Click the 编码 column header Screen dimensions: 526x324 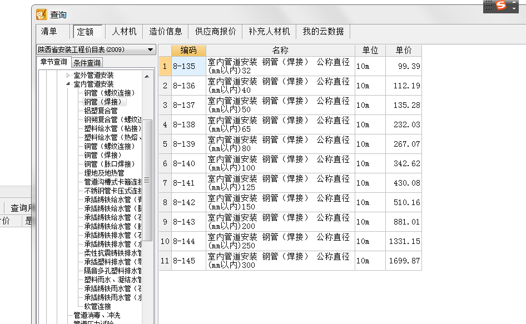pos(188,51)
